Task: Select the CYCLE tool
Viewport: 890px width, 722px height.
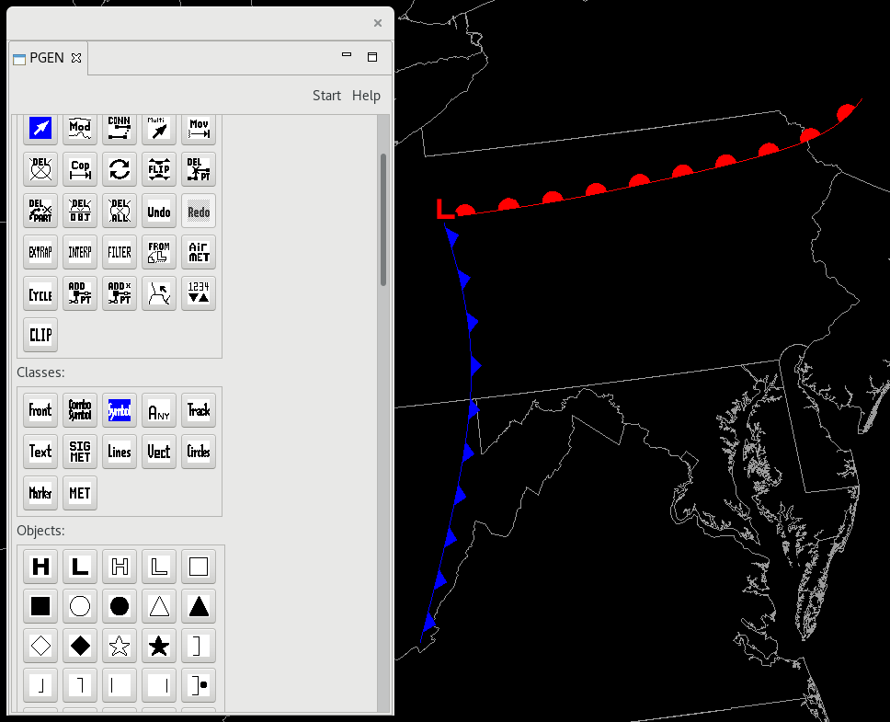Action: (x=40, y=293)
